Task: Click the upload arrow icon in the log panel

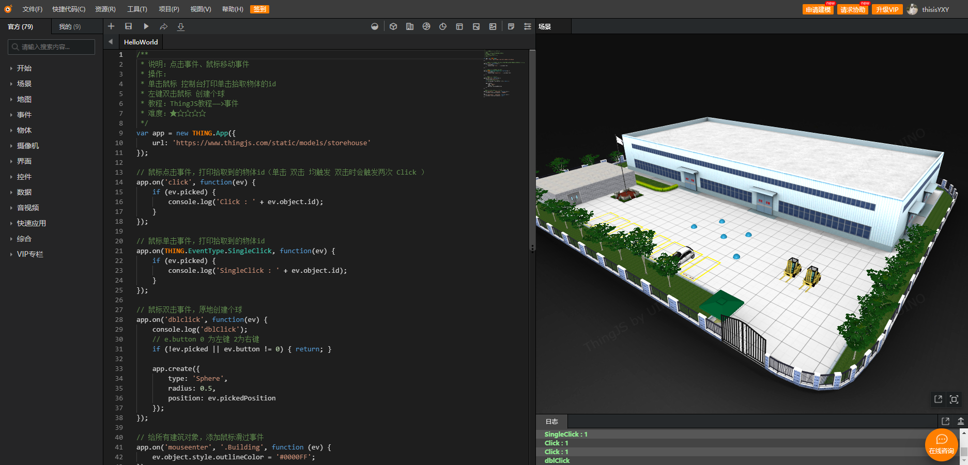Action: pos(961,421)
